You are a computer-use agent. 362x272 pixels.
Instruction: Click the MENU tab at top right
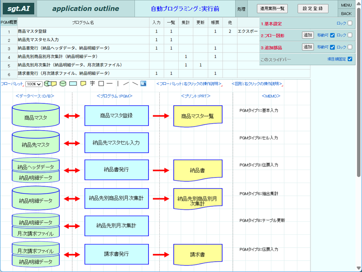[x=346, y=5]
